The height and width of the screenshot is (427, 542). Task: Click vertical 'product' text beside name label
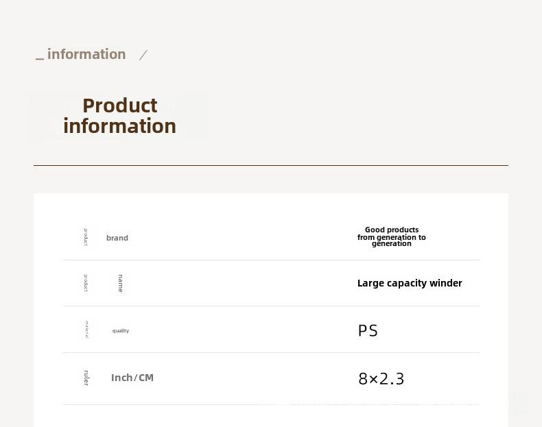[x=86, y=283]
